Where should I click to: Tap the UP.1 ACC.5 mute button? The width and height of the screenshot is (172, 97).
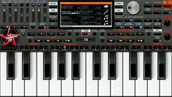click(45, 5)
